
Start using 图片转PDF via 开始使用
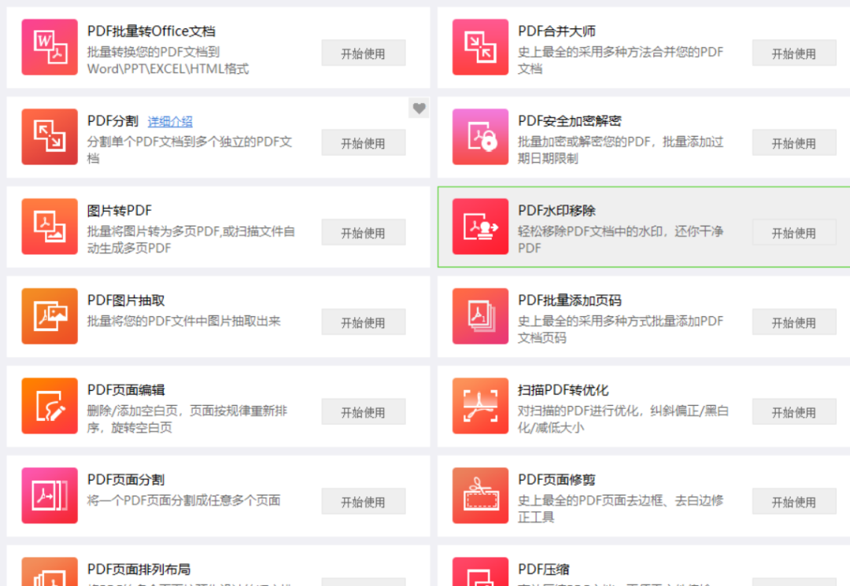363,233
